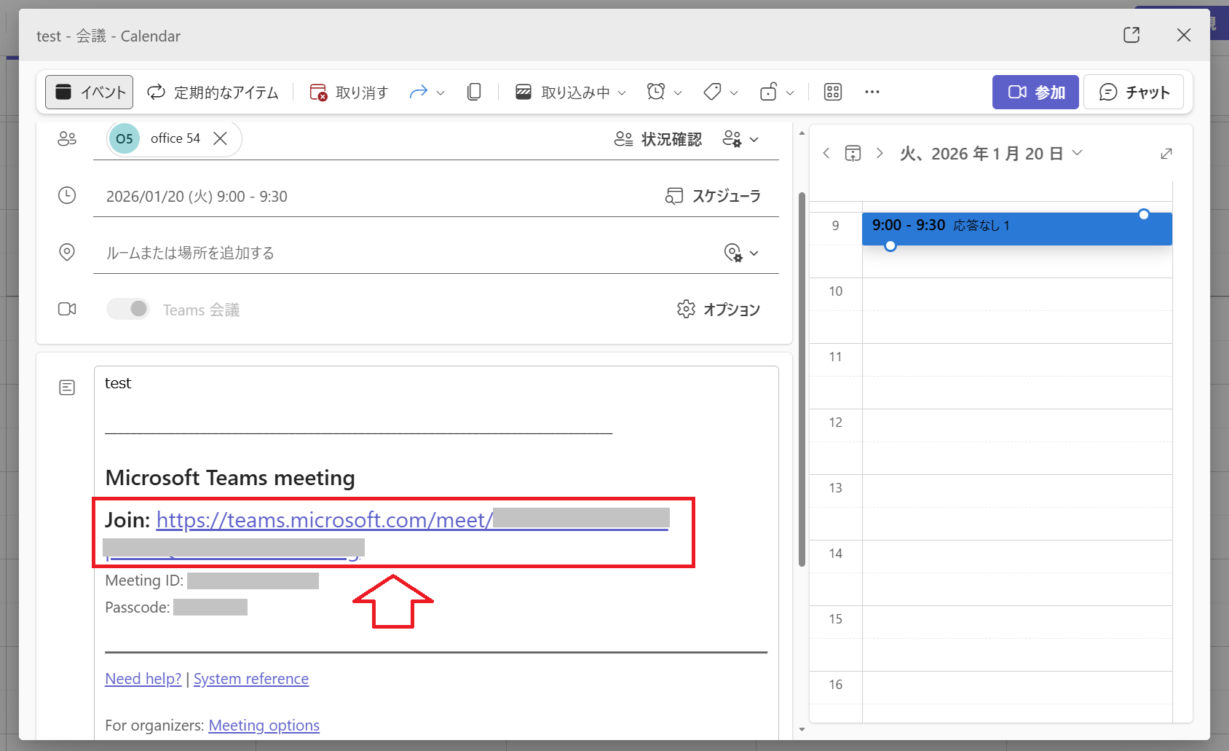Pop out the meeting window
Viewport: 1229px width, 751px height.
click(x=1131, y=35)
